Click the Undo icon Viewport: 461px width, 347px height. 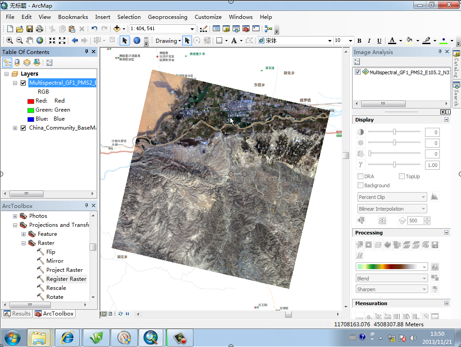[94, 29]
